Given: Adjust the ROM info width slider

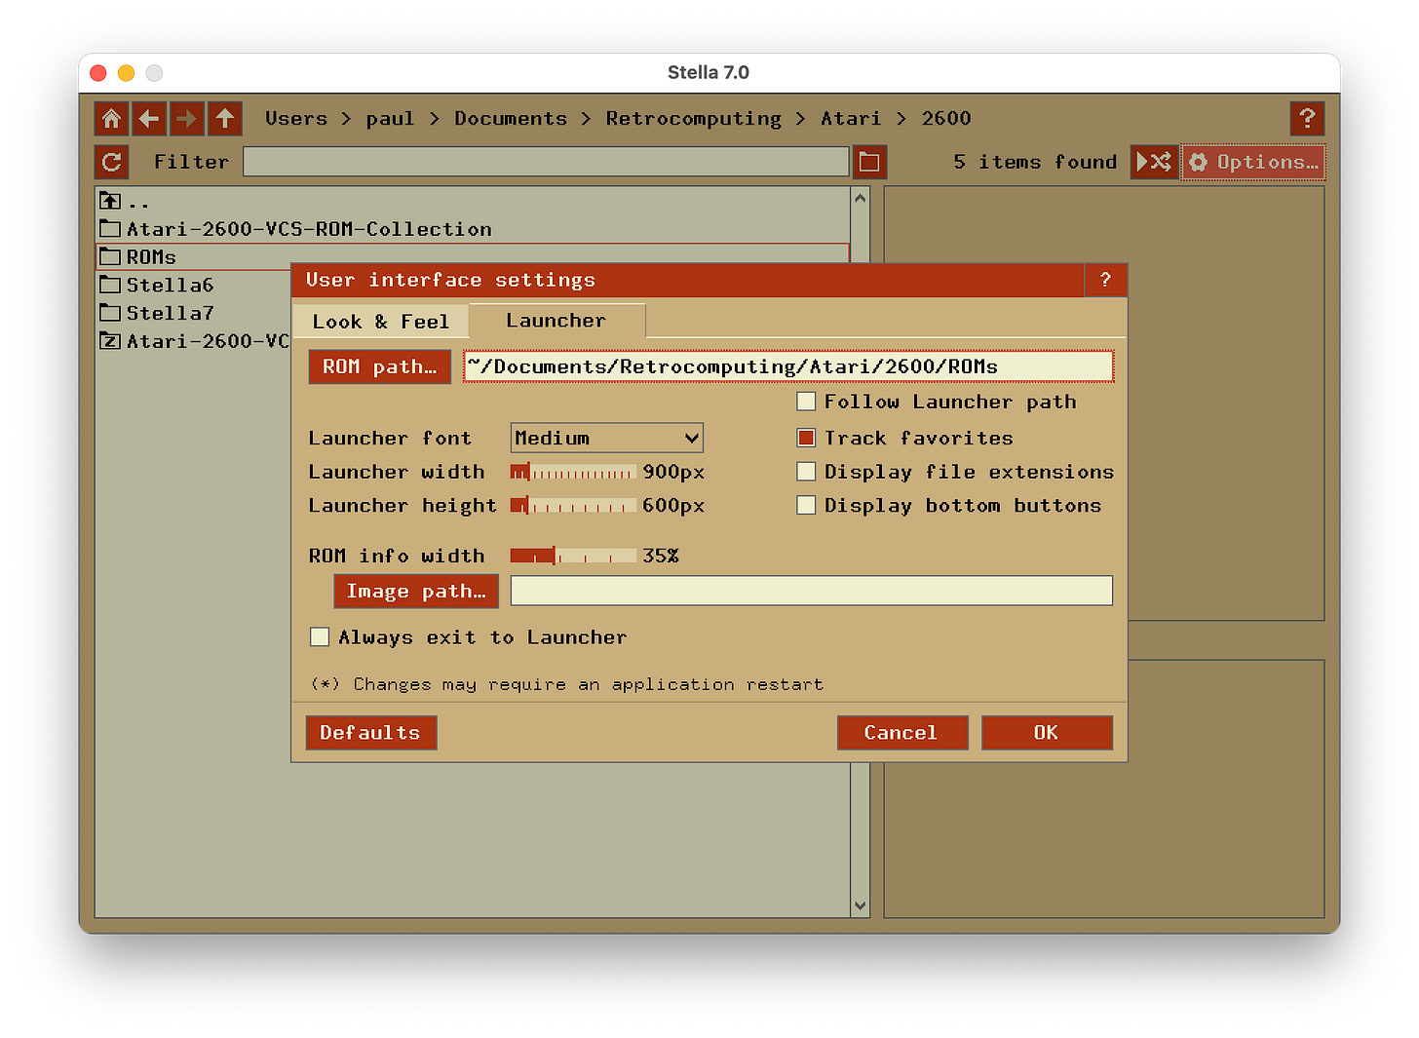Looking at the screenshot, I should [573, 556].
